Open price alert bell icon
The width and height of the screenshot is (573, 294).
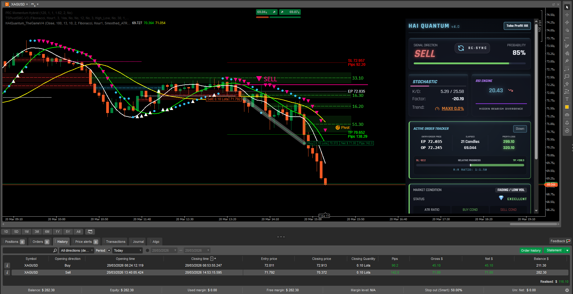[567, 123]
